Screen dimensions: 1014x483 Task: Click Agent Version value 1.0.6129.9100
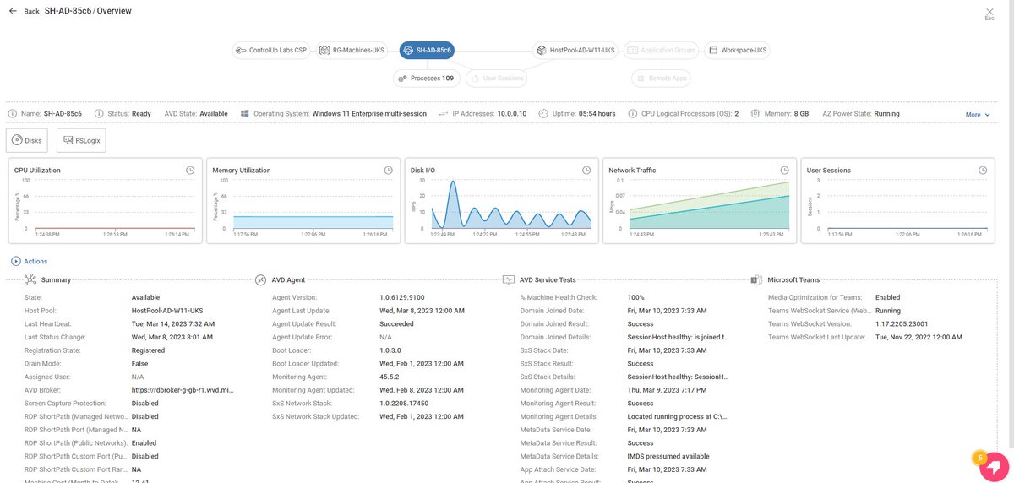point(402,297)
